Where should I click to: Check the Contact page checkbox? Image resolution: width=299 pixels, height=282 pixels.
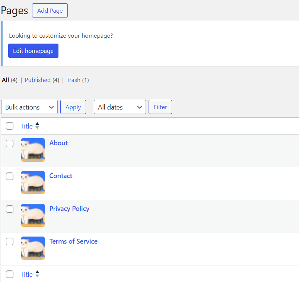point(10,176)
